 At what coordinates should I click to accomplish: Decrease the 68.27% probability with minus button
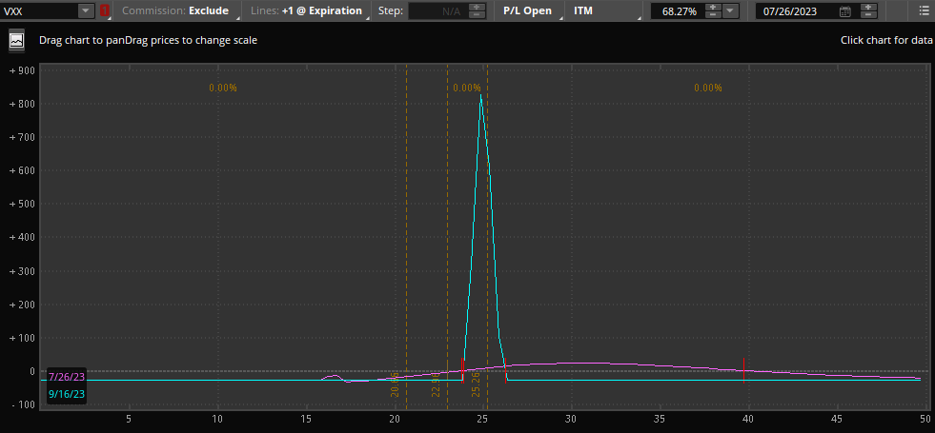coord(712,16)
